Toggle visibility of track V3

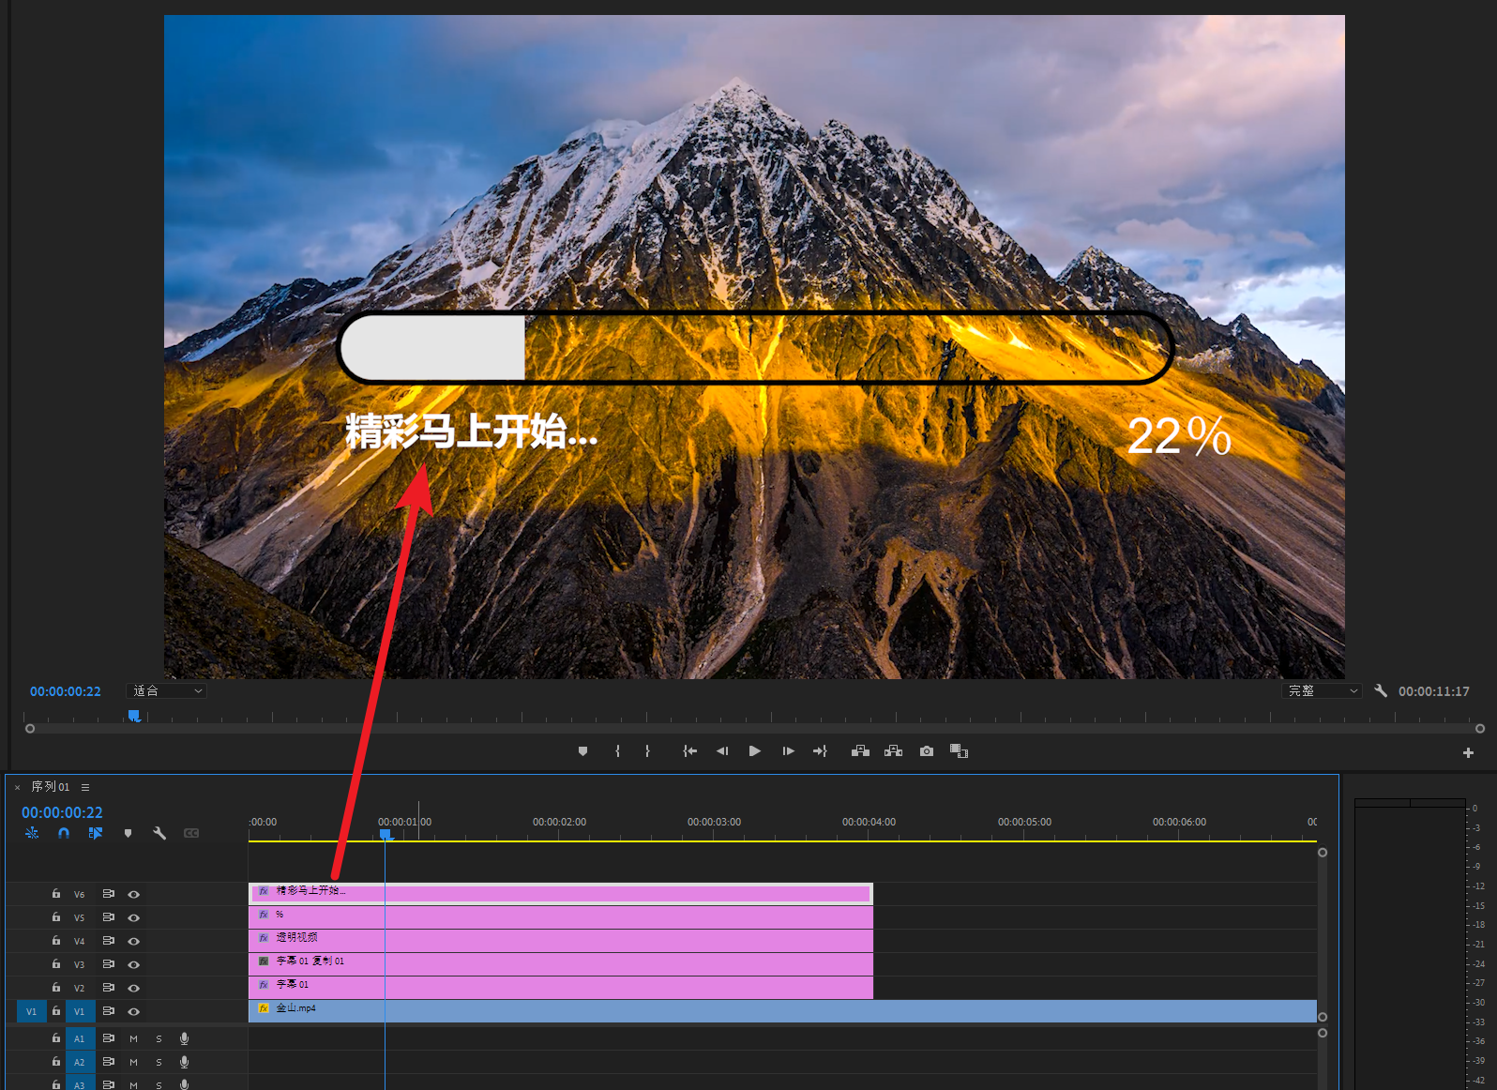[x=134, y=965]
